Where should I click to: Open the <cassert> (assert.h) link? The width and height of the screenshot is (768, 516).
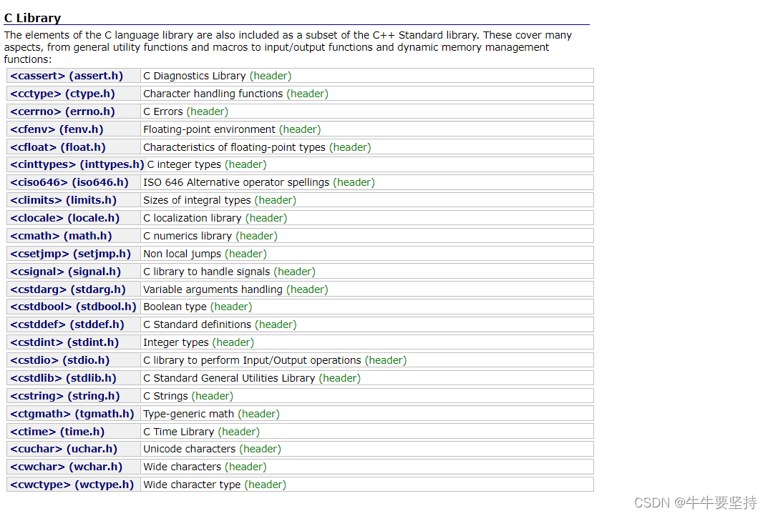[67, 76]
